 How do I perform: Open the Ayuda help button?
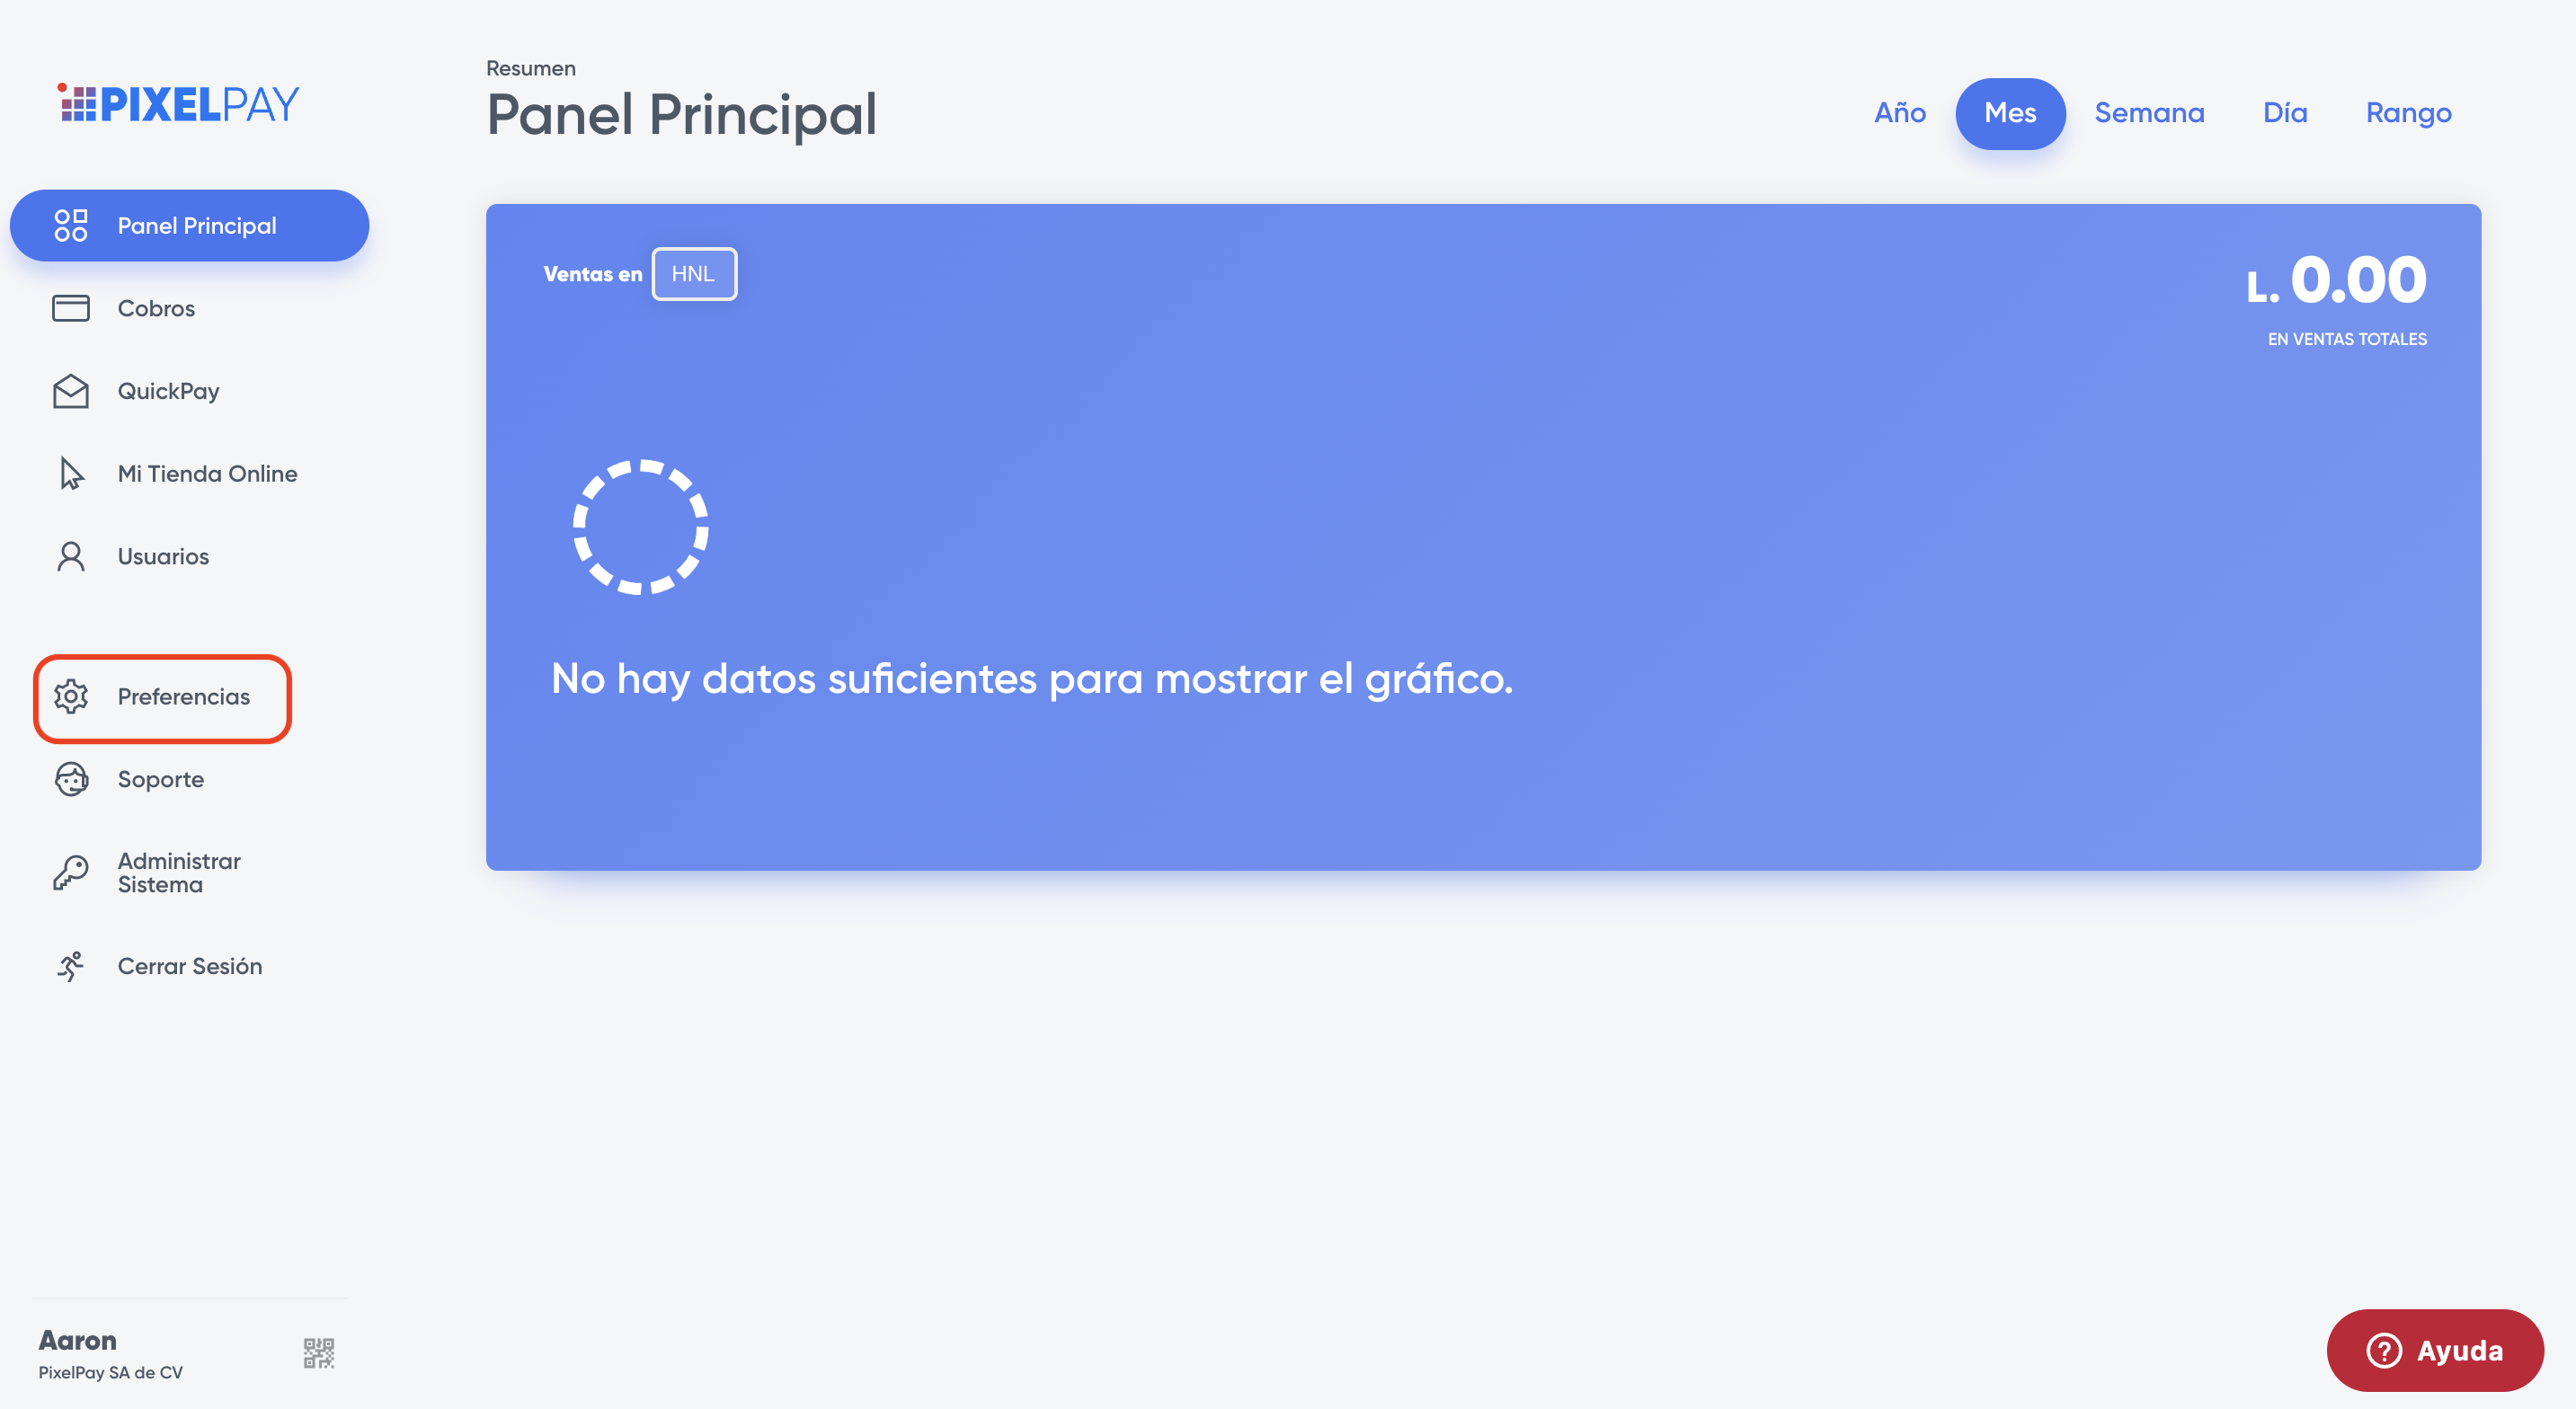[2435, 1351]
